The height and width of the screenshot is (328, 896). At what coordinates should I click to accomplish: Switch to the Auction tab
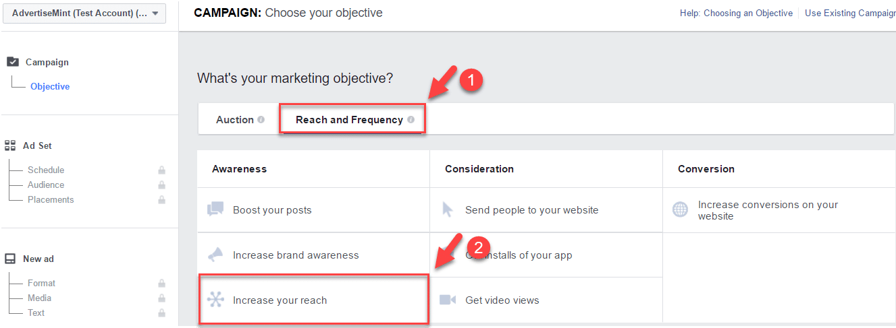pos(234,120)
